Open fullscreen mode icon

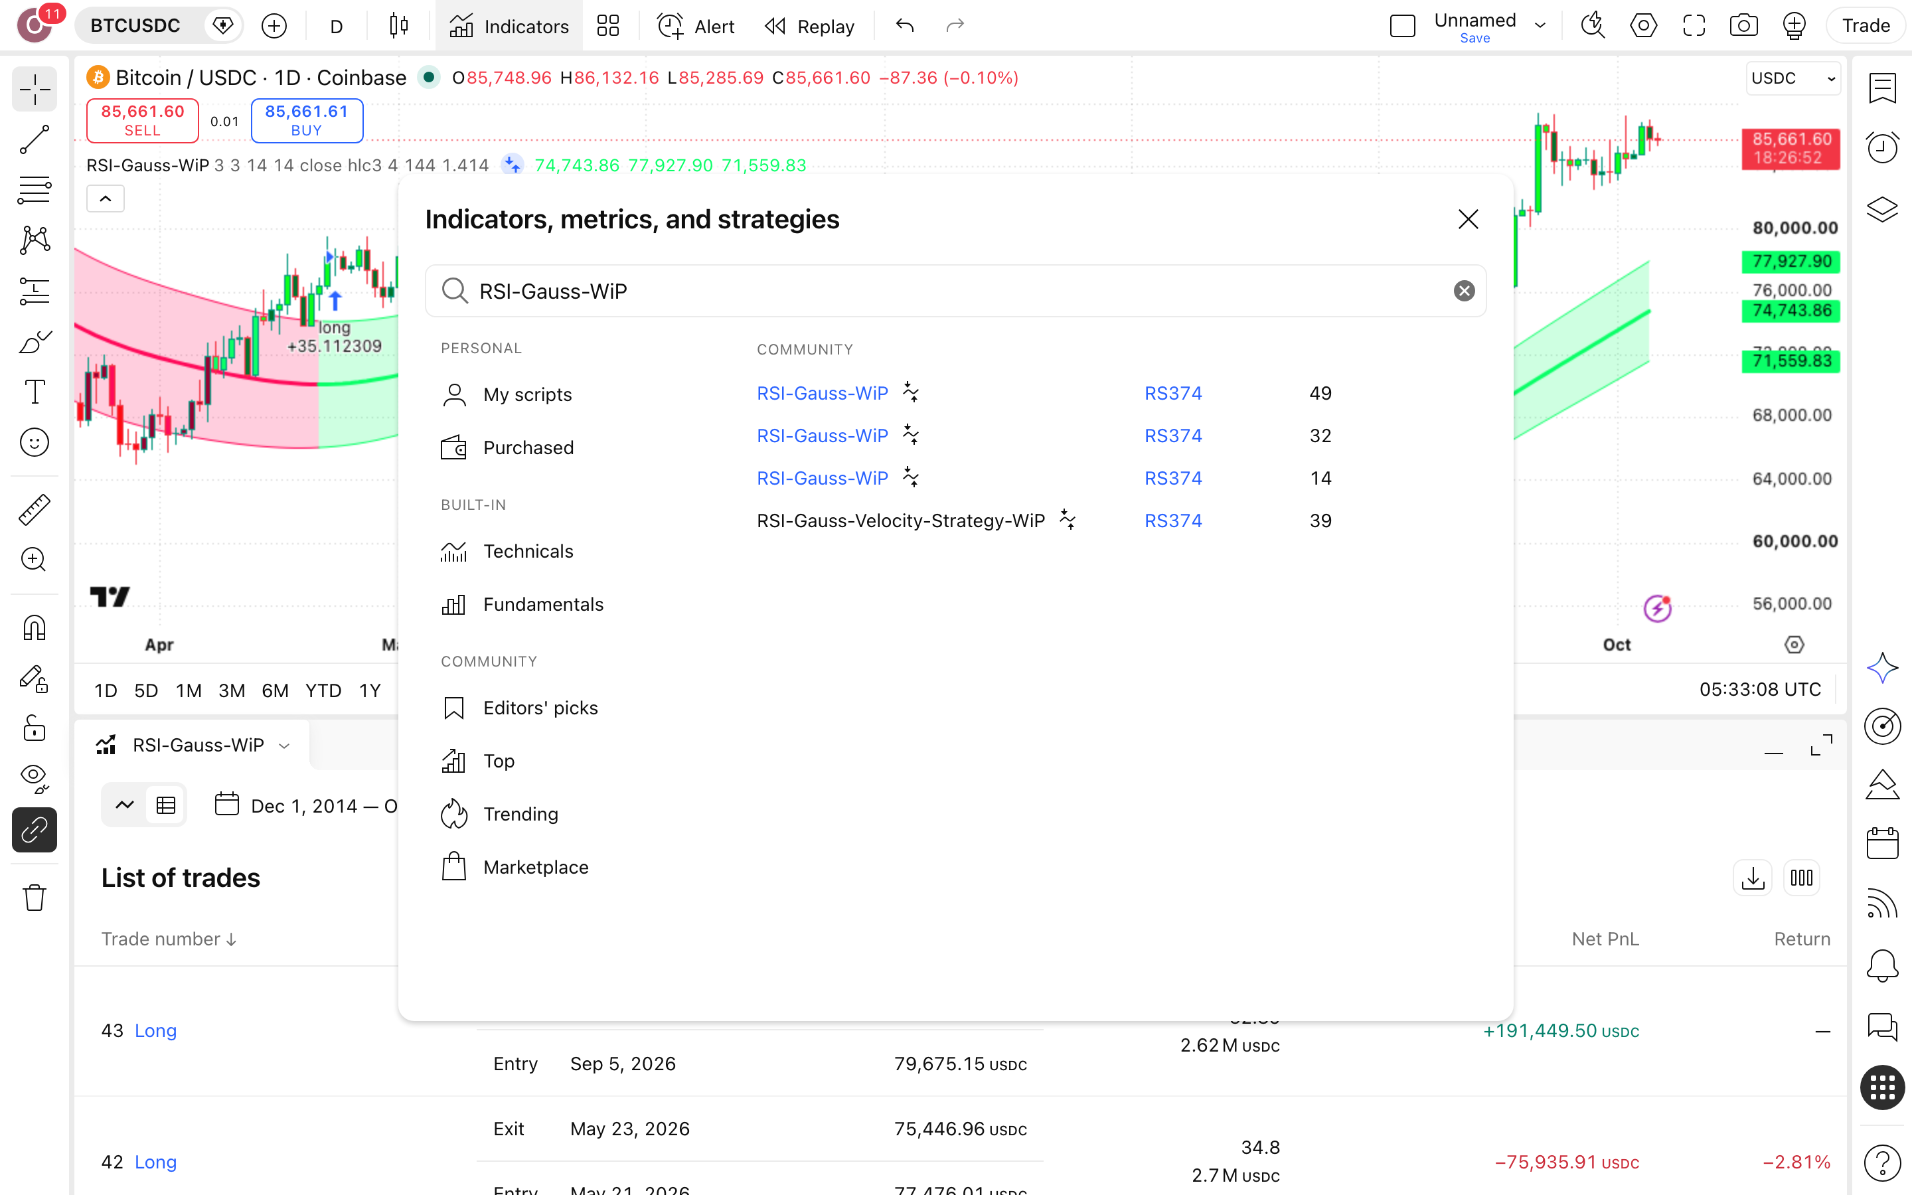tap(1694, 25)
